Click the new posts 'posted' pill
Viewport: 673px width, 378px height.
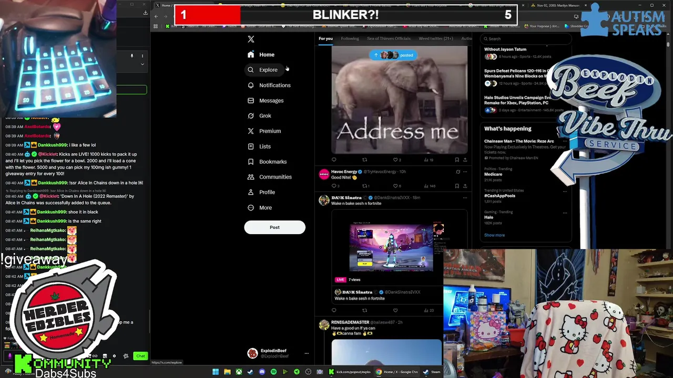click(x=393, y=55)
